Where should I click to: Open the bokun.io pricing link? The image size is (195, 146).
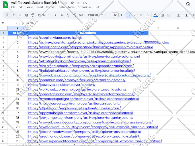pos(99,42)
